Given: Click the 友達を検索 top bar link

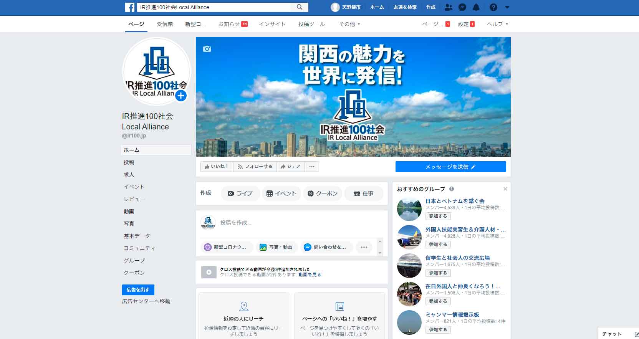Looking at the screenshot, I should [405, 7].
